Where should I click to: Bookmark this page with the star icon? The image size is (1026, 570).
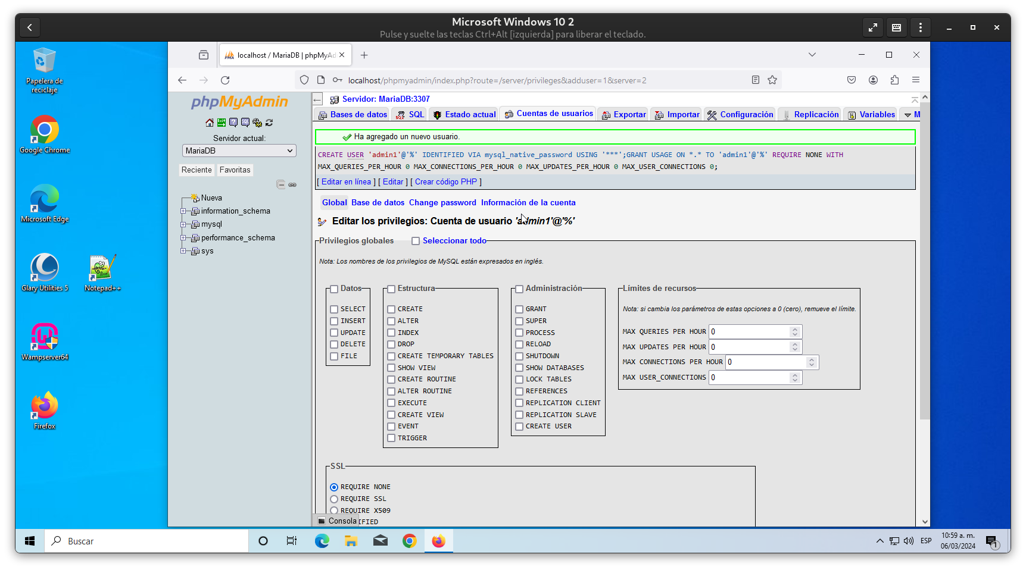tap(772, 80)
